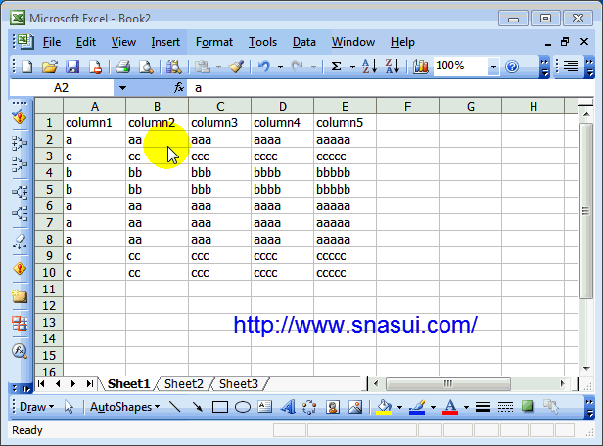
Task: Open the Zoom 100% dropdown
Action: click(x=493, y=67)
